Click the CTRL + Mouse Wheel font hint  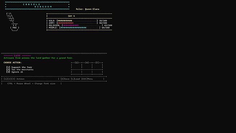[31, 84]
